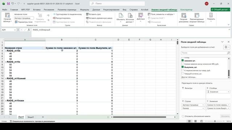
Task: Click Сводная диаграмма icon
Action: click(x=184, y=16)
